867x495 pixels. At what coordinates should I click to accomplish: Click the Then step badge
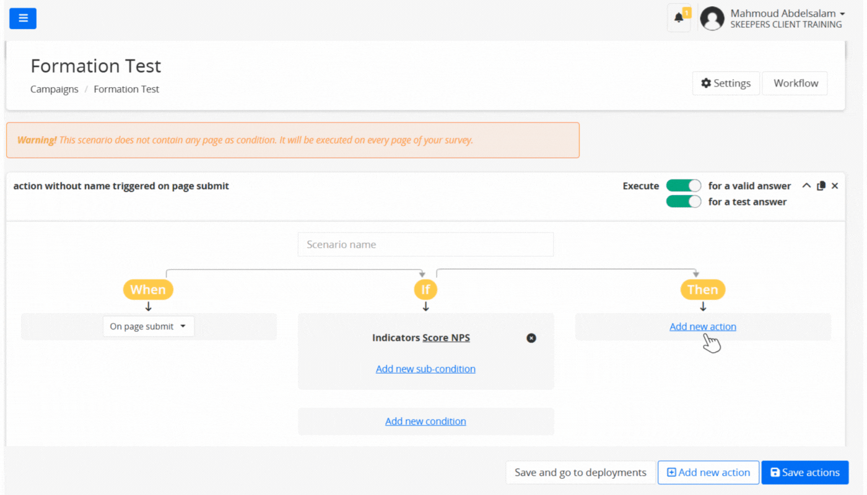pos(702,290)
